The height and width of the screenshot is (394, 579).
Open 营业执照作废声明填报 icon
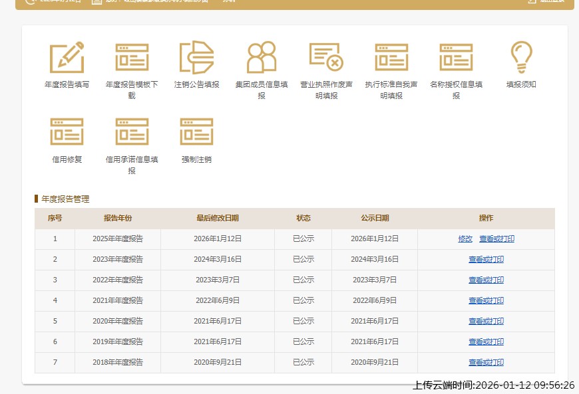(326, 58)
